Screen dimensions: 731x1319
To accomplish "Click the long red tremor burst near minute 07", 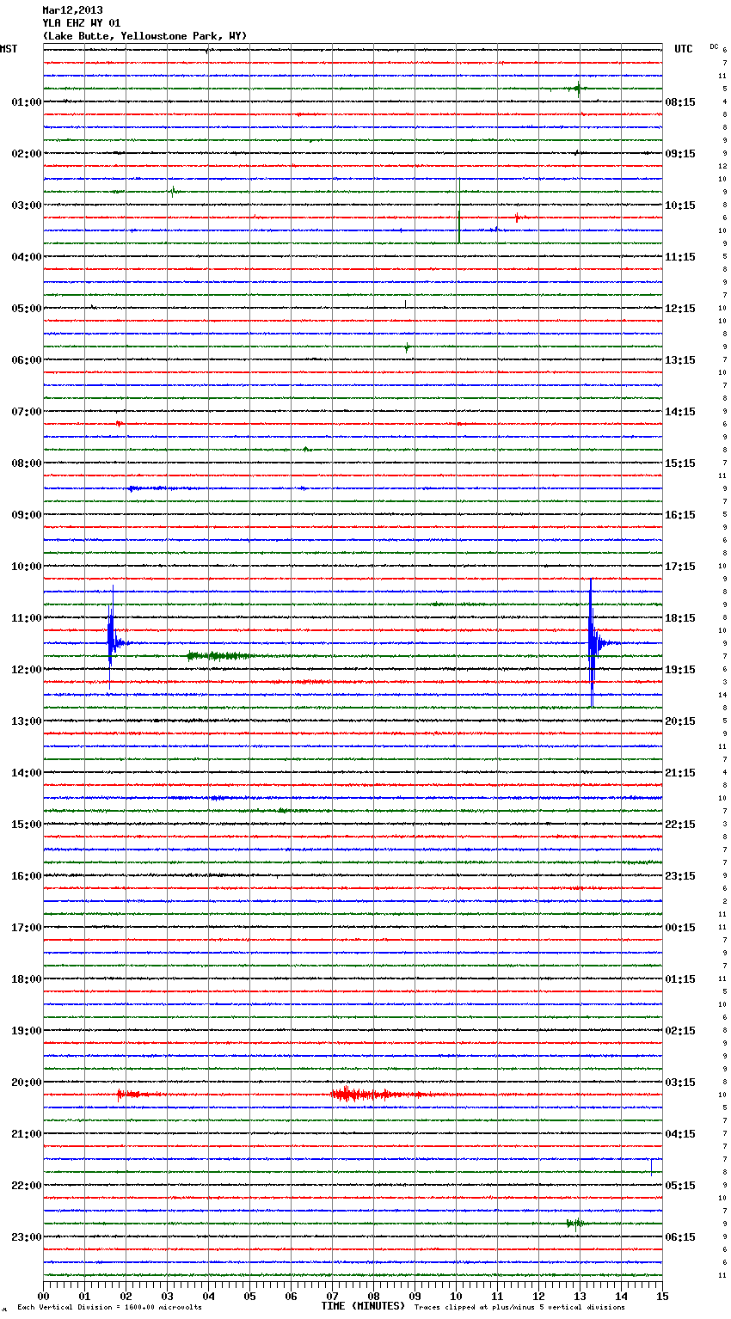I will tap(370, 1095).
